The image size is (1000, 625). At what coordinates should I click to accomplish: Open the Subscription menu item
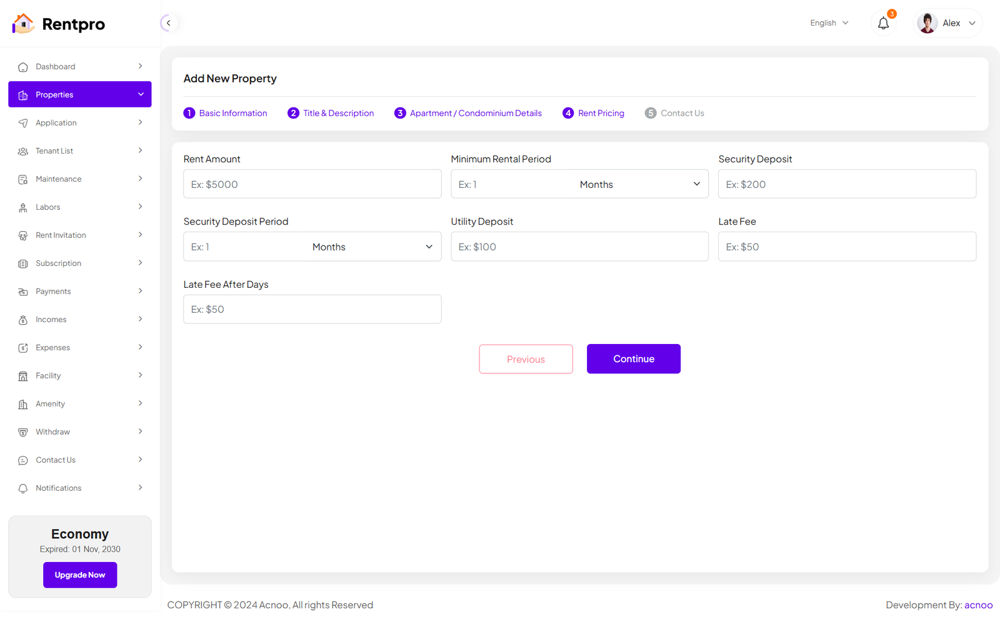pyautogui.click(x=58, y=263)
